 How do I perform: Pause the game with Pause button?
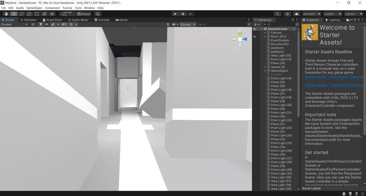pos(183,14)
